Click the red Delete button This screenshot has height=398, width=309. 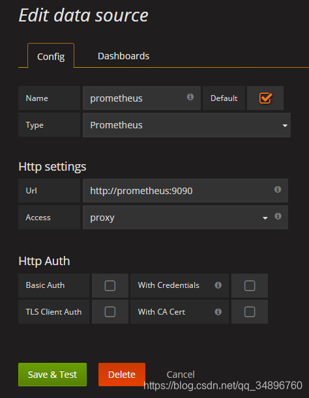click(x=122, y=375)
